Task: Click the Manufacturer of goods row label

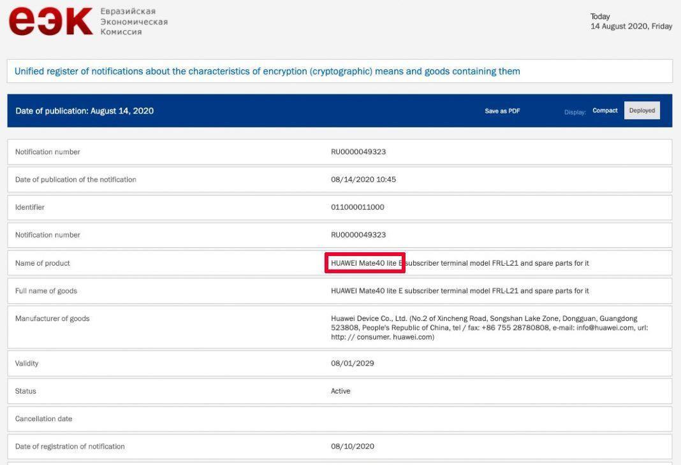Action: 52,318
